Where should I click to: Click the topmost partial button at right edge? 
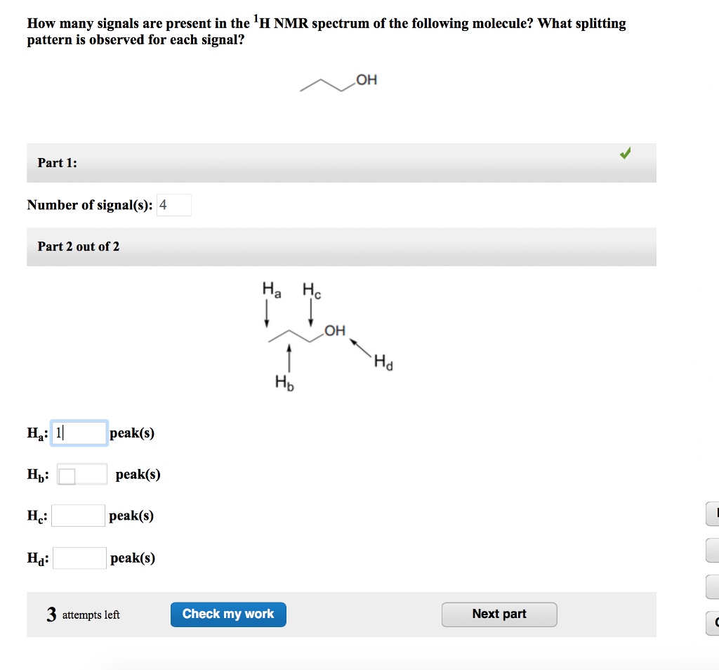[711, 514]
